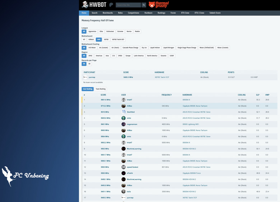The width and height of the screenshot is (280, 202).
Task: Click xmtx's avatar in the rank 4 row
Action: click(x=123, y=118)
